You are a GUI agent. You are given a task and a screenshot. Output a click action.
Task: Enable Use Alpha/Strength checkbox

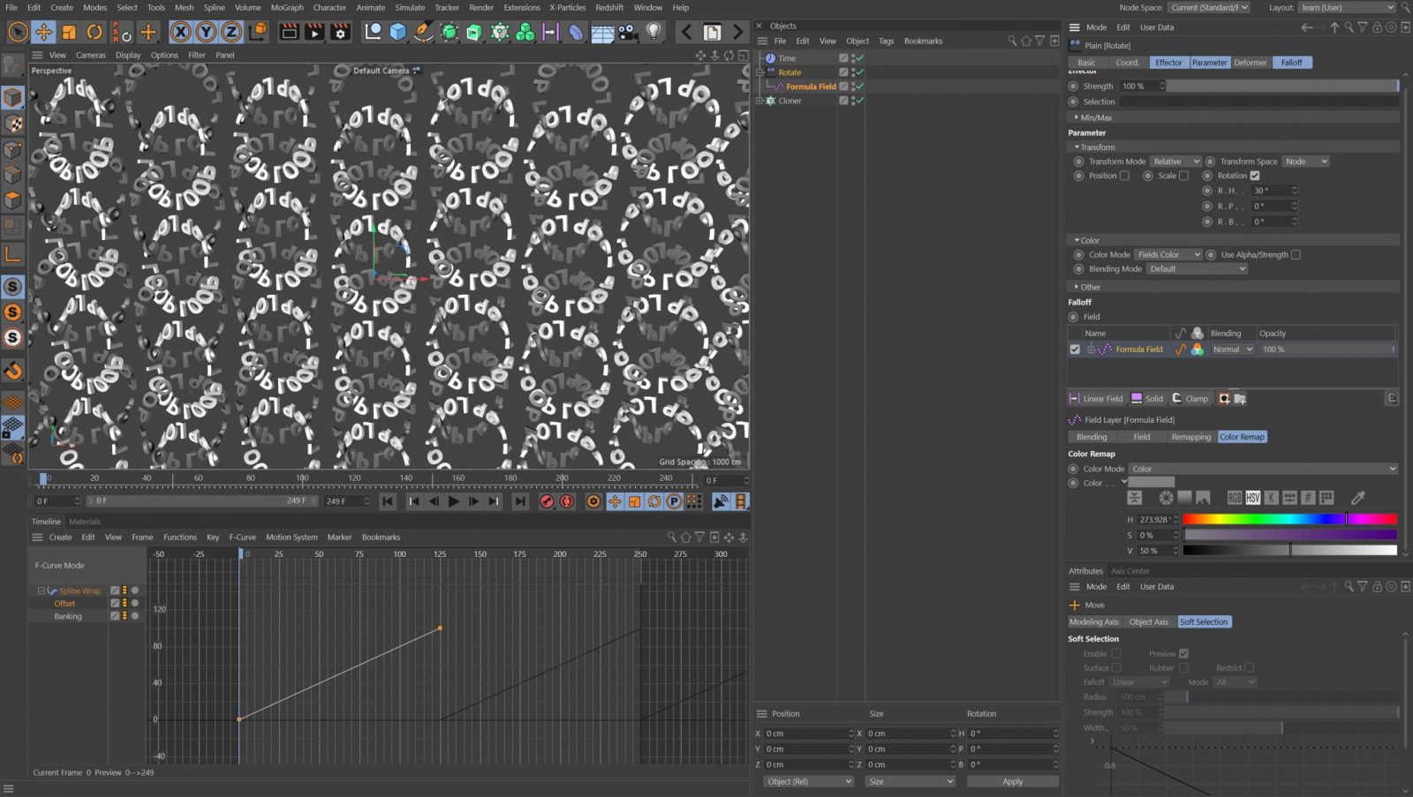pyautogui.click(x=1296, y=255)
